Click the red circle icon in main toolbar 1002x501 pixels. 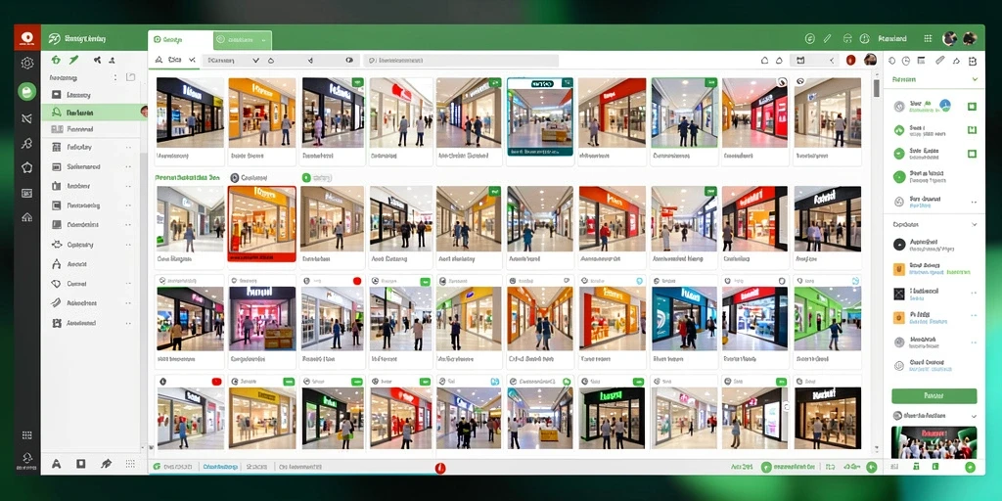point(850,60)
